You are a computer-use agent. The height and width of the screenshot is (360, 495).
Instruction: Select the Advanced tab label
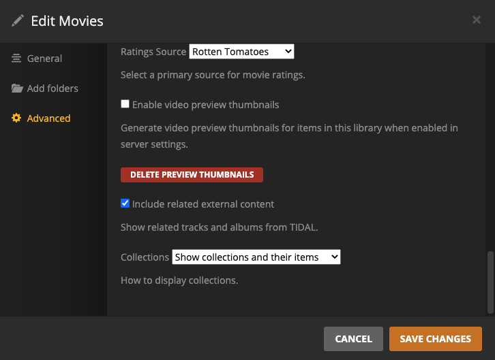[48, 118]
